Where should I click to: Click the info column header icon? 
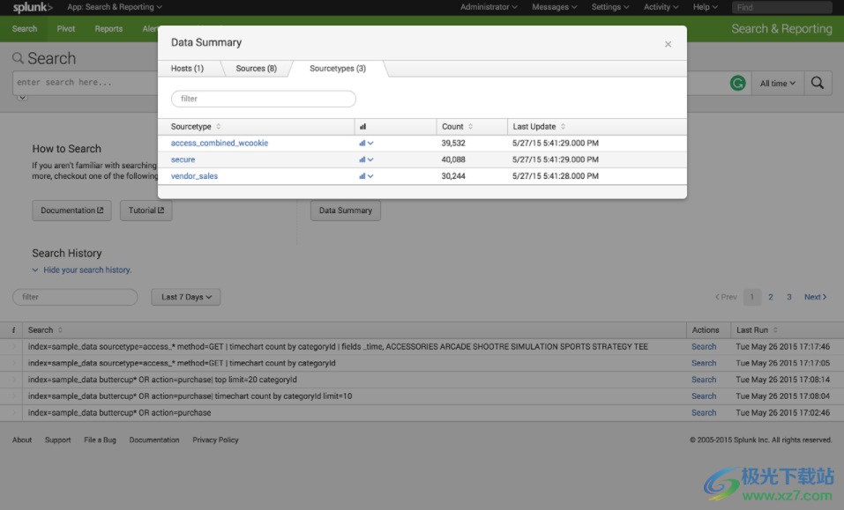coord(13,330)
